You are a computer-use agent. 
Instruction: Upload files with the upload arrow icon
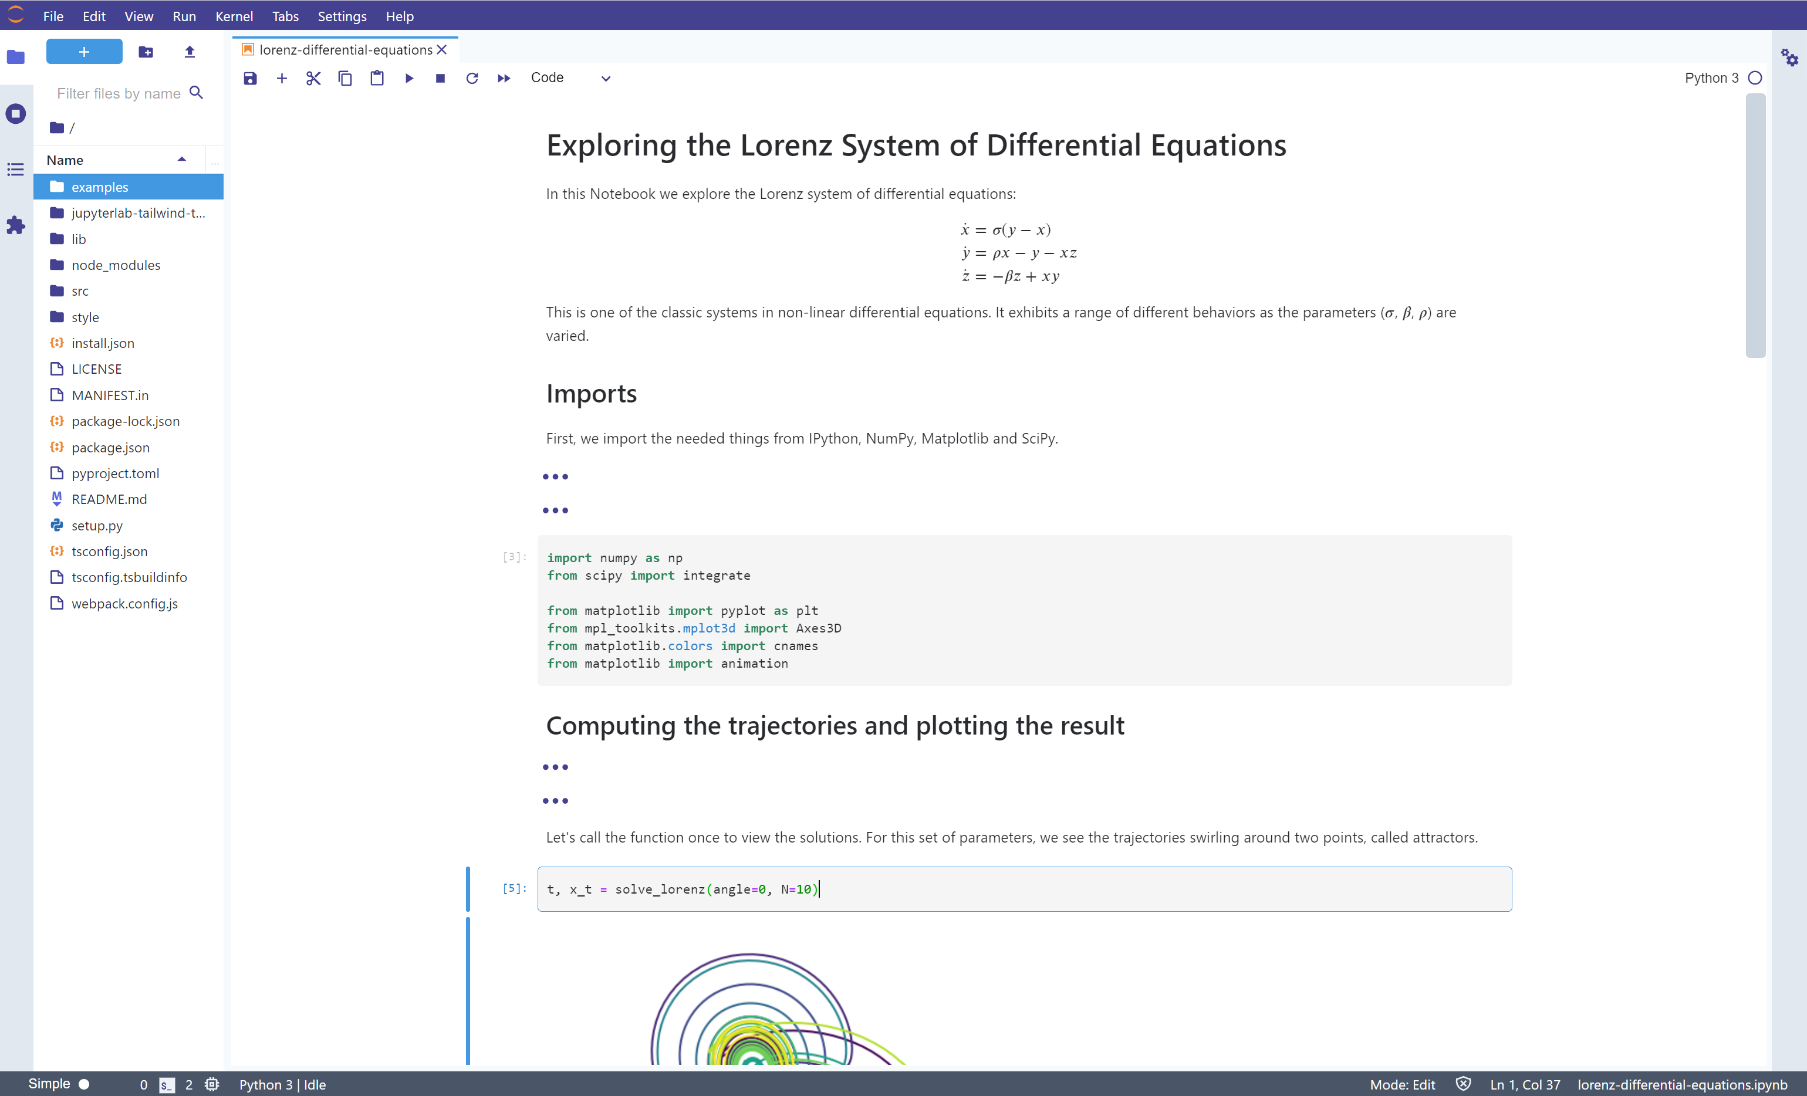[190, 52]
